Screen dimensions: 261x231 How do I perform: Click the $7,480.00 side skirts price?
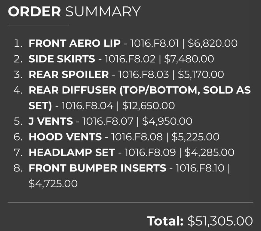189,59
